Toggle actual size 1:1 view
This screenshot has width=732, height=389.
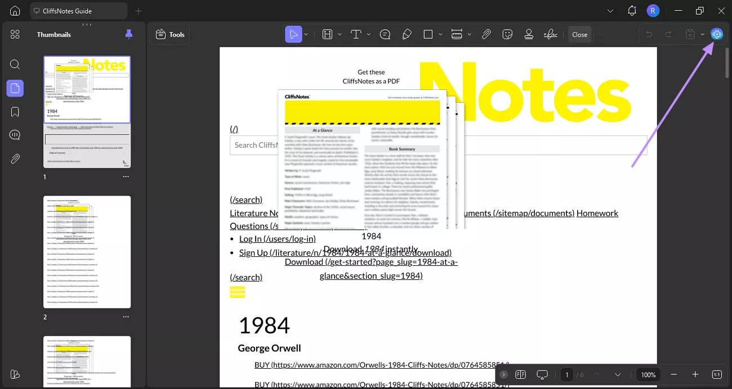tap(717, 374)
